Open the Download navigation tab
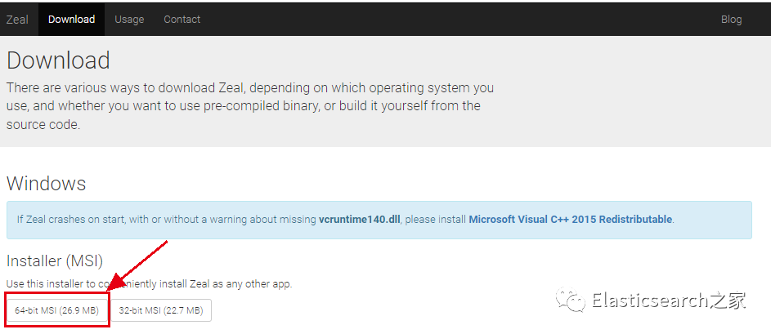This screenshot has height=334, width=771. pyautogui.click(x=71, y=20)
